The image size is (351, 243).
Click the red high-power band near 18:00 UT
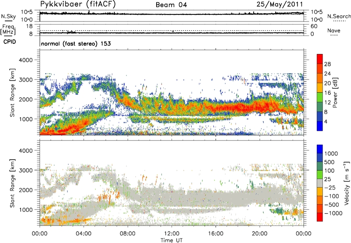(x=238, y=107)
